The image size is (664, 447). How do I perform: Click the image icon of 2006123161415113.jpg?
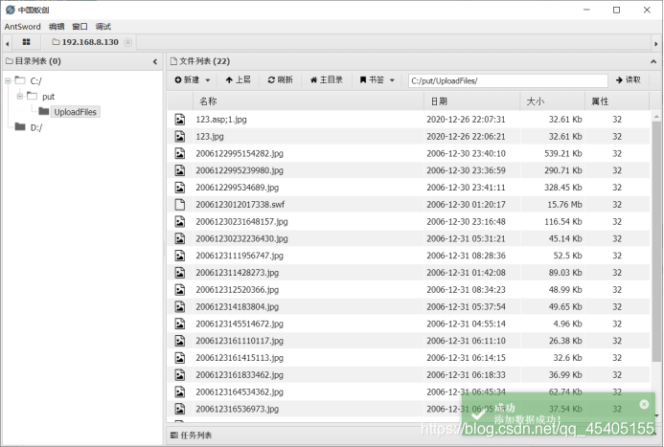[x=180, y=358]
